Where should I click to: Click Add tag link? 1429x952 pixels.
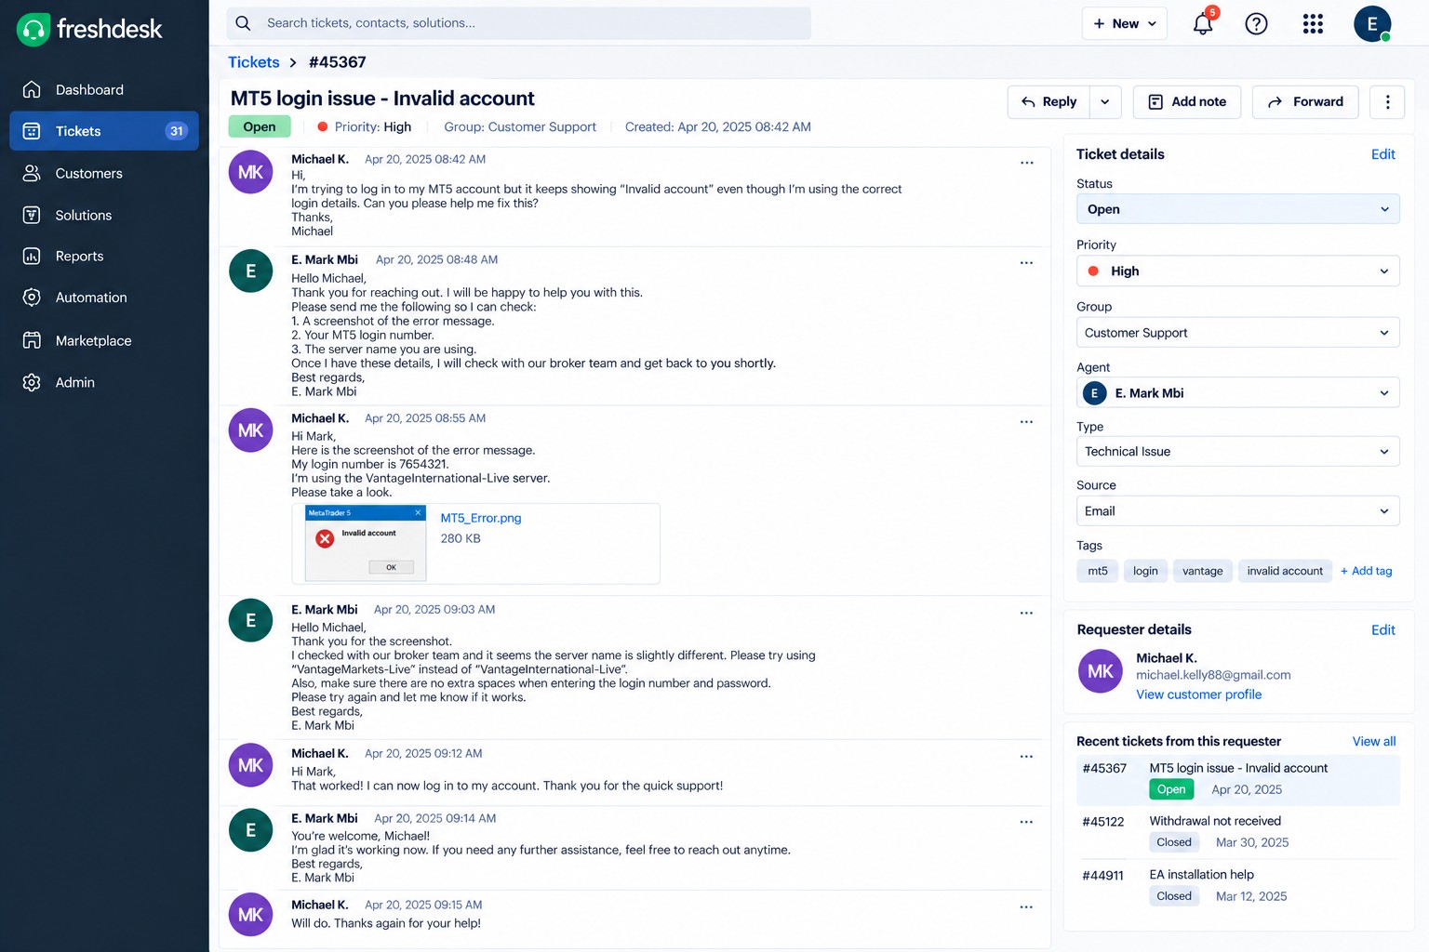1367,571
